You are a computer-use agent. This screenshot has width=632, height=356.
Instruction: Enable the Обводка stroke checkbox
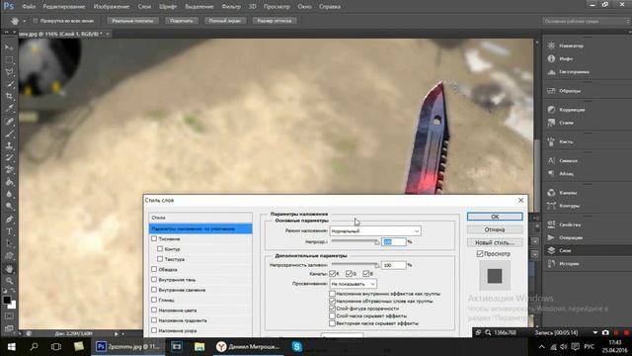[154, 269]
